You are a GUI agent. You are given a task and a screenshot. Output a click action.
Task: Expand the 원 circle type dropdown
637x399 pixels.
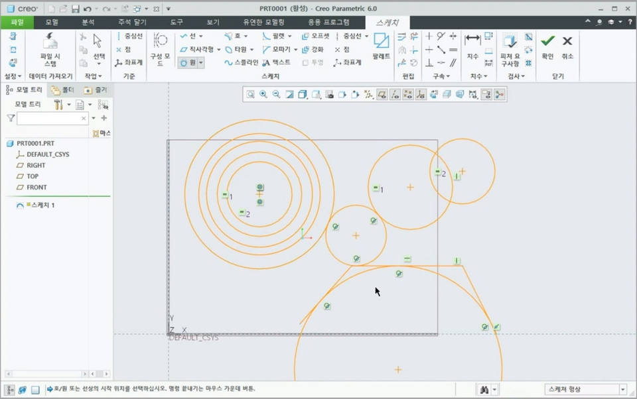click(x=200, y=62)
